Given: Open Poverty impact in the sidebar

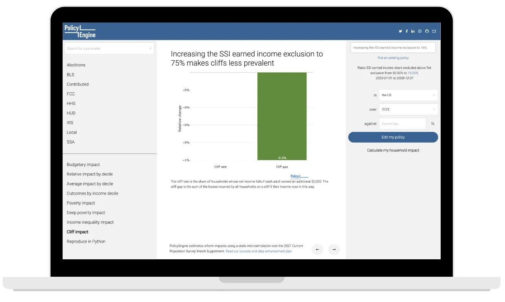Looking at the screenshot, I should coord(81,203).
